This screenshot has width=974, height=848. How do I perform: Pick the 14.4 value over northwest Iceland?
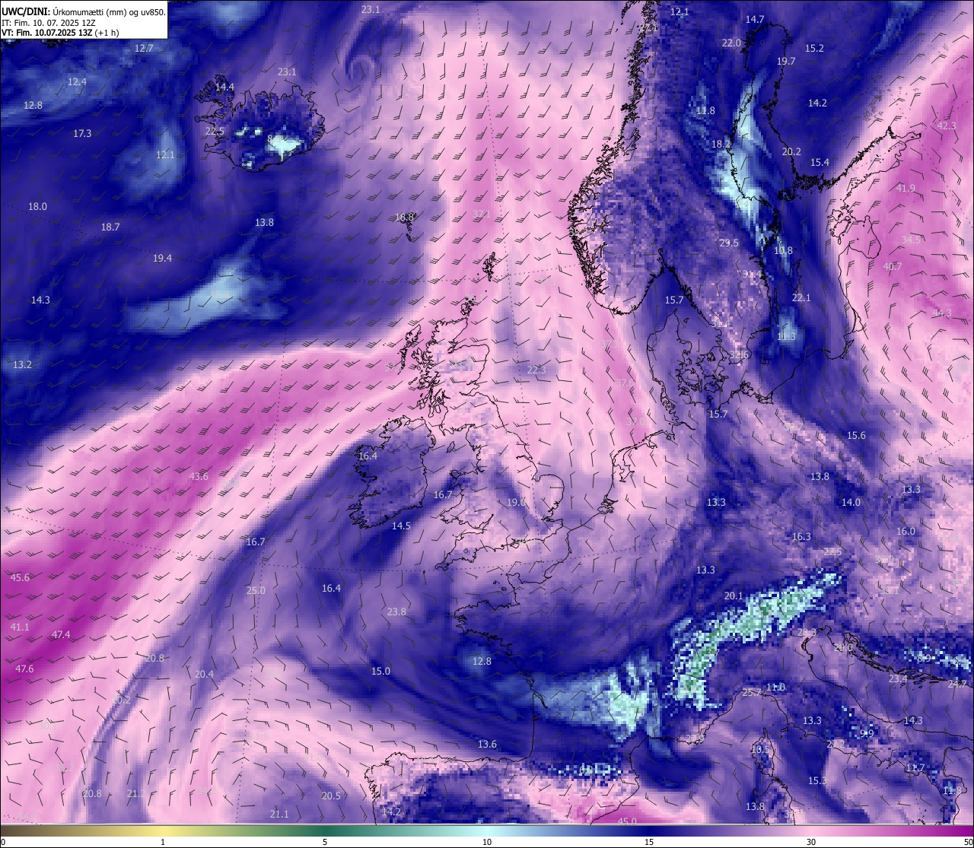pos(224,87)
